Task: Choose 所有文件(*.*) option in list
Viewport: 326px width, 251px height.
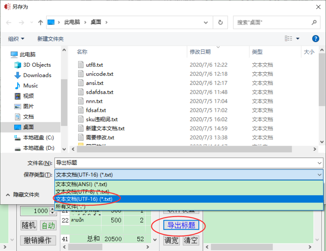Action: pyautogui.click(x=70, y=206)
